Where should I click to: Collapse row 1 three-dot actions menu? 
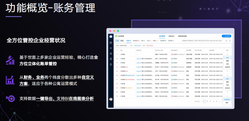click(227, 54)
